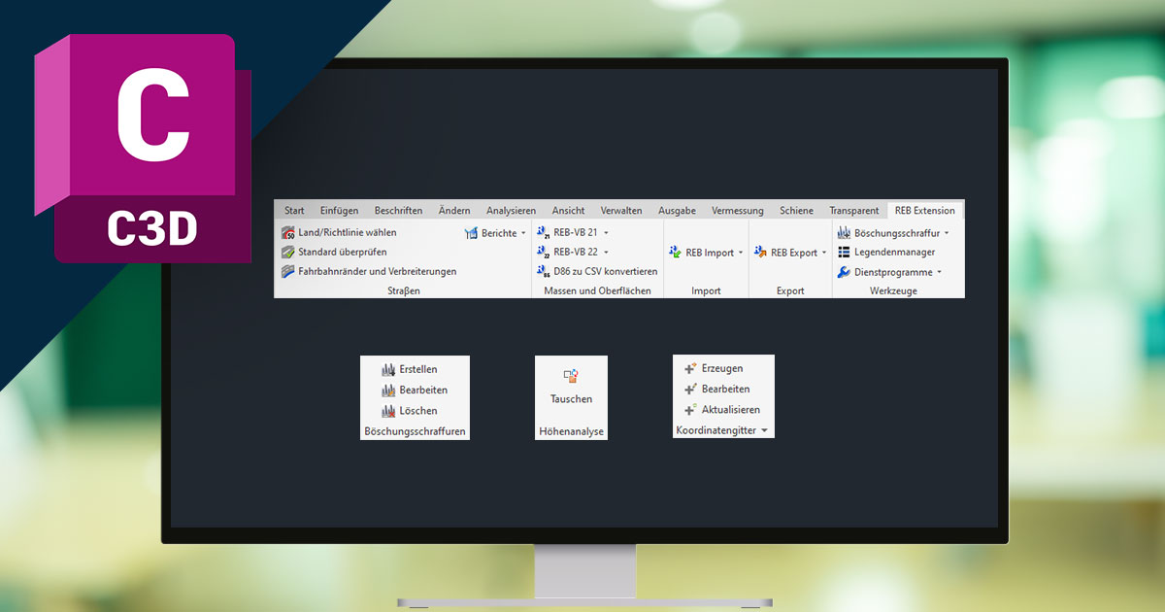Image resolution: width=1165 pixels, height=612 pixels.
Task: Switch to the Analysieren ribbon tab
Action: (511, 211)
